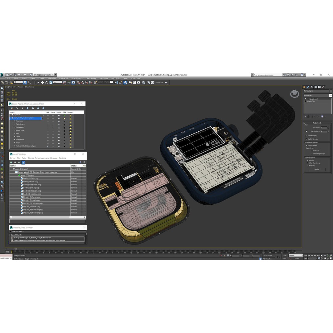Click the color swatch of the 0 (default) layer
Image resolution: width=333 pixels, height=333 pixels.
[64, 115]
